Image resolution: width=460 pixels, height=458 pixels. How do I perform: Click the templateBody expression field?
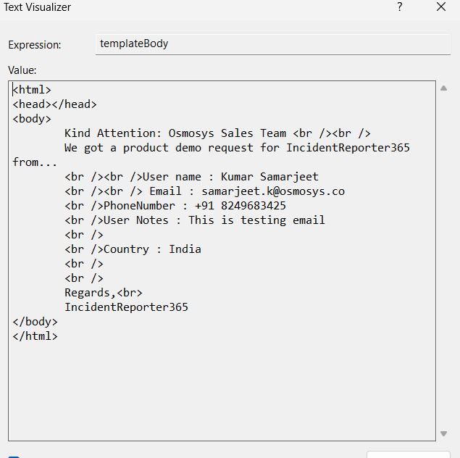272,44
